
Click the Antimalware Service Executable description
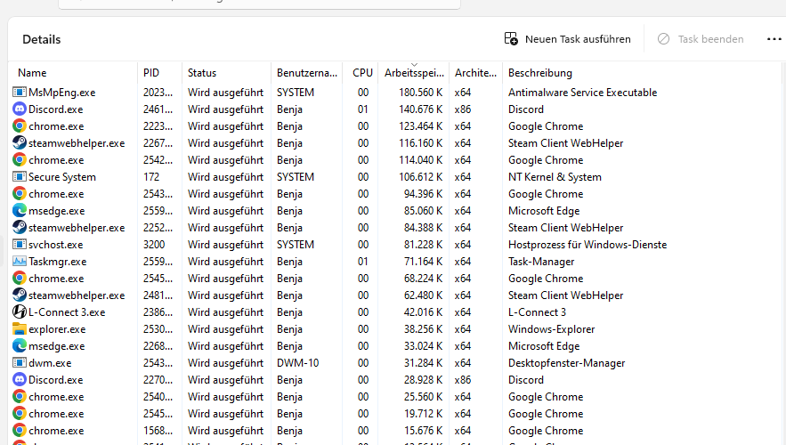click(x=582, y=93)
